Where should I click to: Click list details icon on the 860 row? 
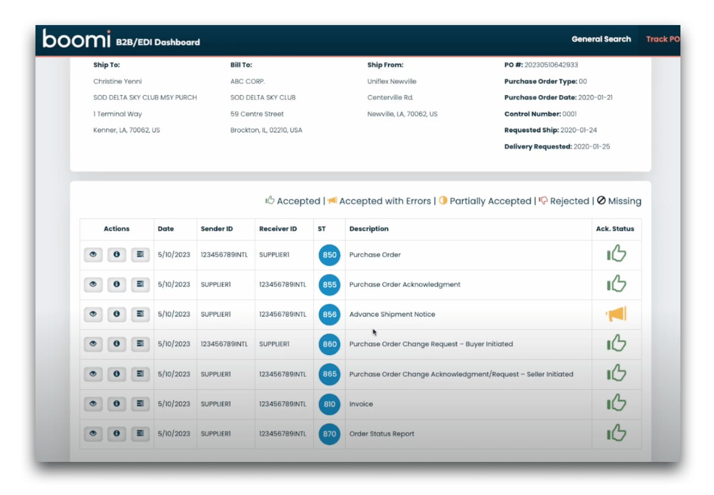click(x=140, y=344)
